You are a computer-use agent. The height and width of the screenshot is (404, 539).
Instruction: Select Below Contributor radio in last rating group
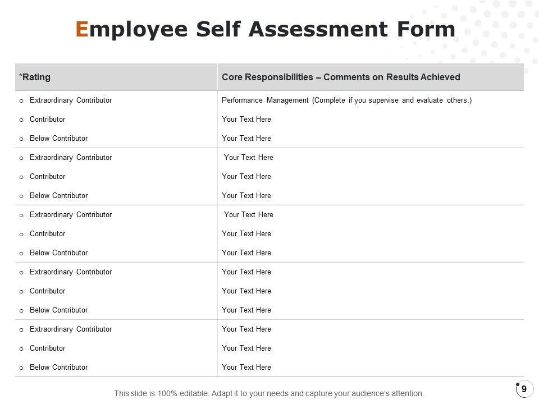click(21, 368)
